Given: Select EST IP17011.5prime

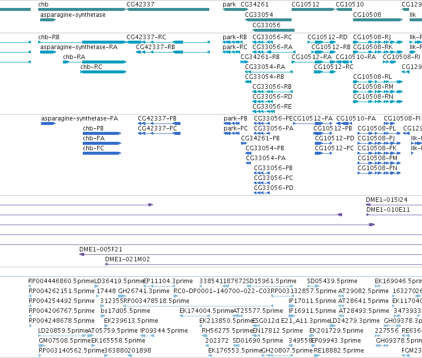Looking at the screenshot, I should [292, 306].
